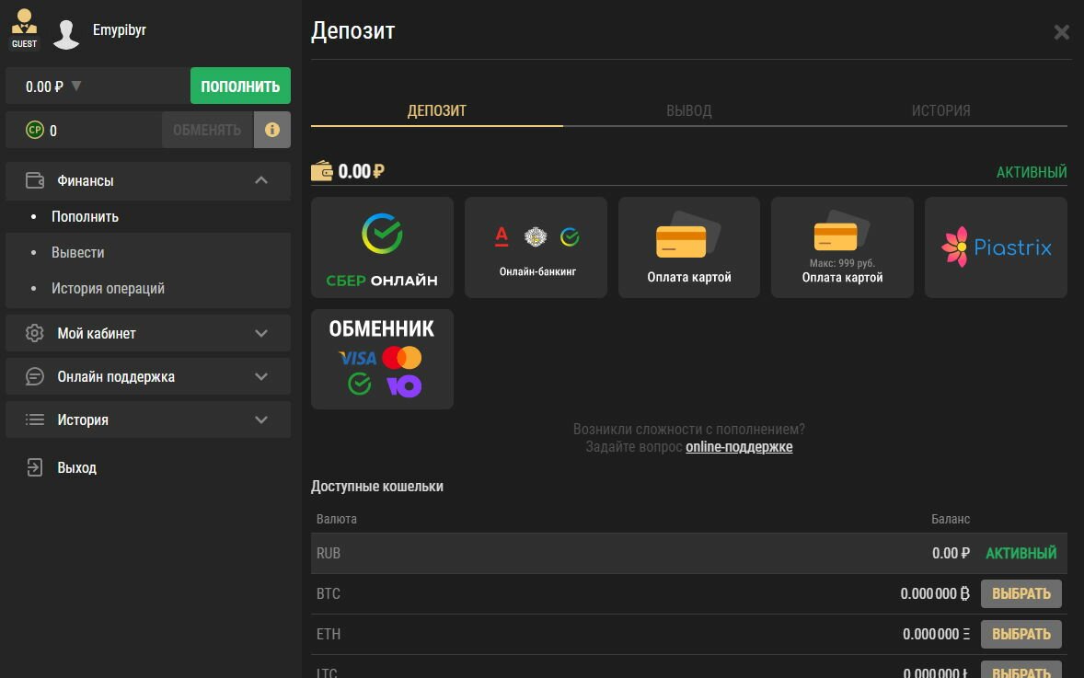Click the АКТИВНЫЙ status on RUB wallet
This screenshot has width=1084, height=678.
point(1021,553)
